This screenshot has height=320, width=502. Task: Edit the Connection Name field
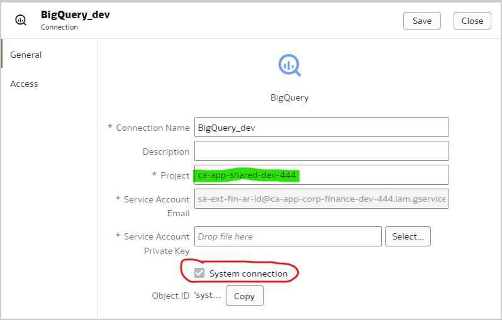321,128
